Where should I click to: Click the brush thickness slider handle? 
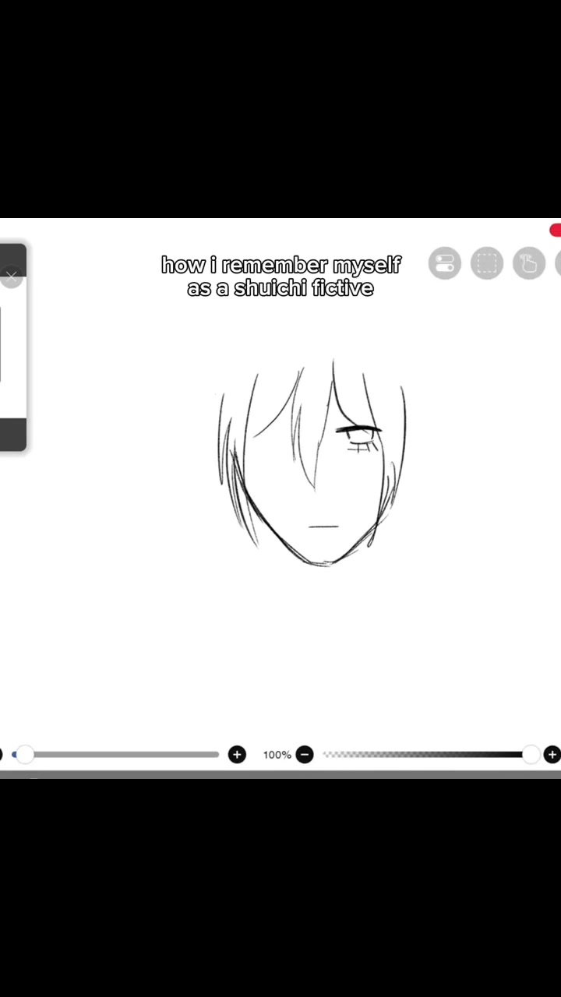point(25,754)
